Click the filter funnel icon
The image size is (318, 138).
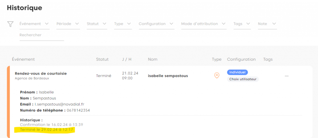(10, 24)
